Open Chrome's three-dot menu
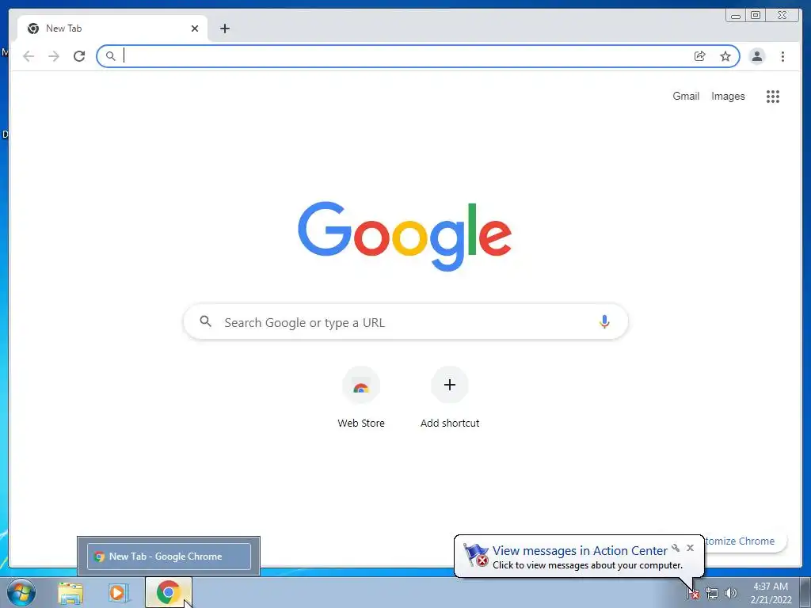The image size is (811, 608). pos(782,56)
